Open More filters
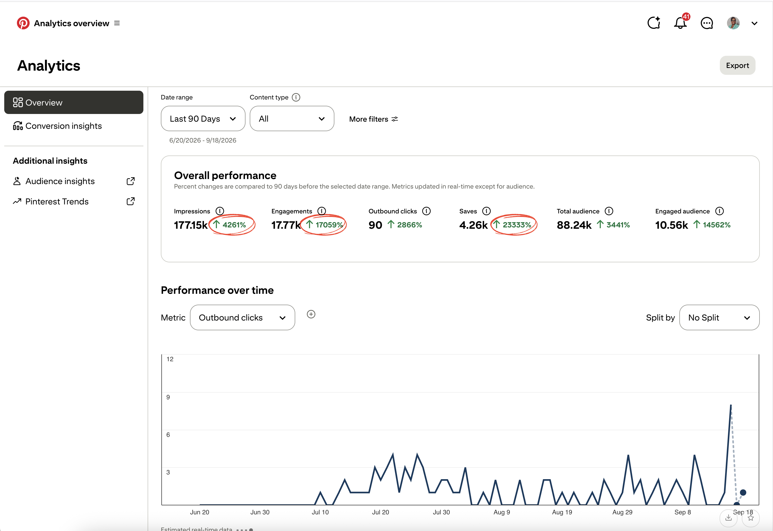 (x=373, y=119)
